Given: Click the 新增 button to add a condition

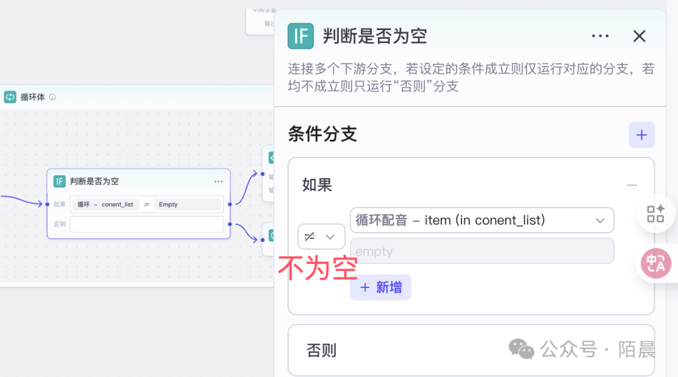Looking at the screenshot, I should (380, 287).
